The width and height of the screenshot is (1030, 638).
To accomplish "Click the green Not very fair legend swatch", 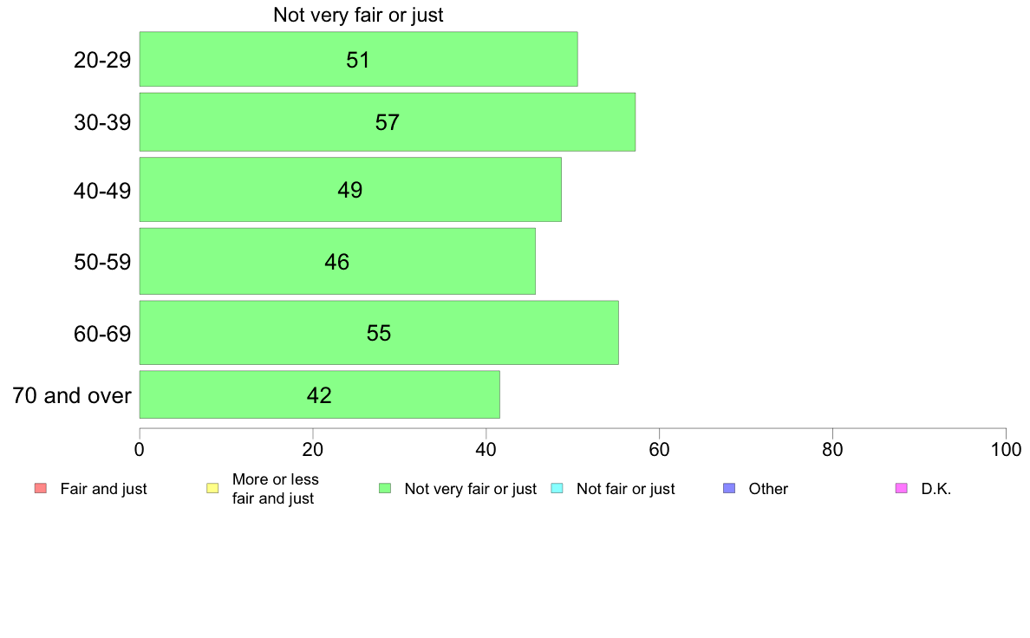I will point(385,489).
